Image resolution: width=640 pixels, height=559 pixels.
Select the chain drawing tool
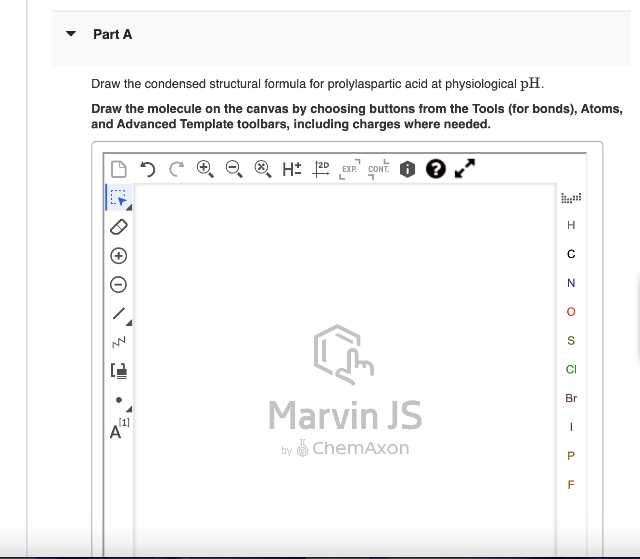pos(119,342)
